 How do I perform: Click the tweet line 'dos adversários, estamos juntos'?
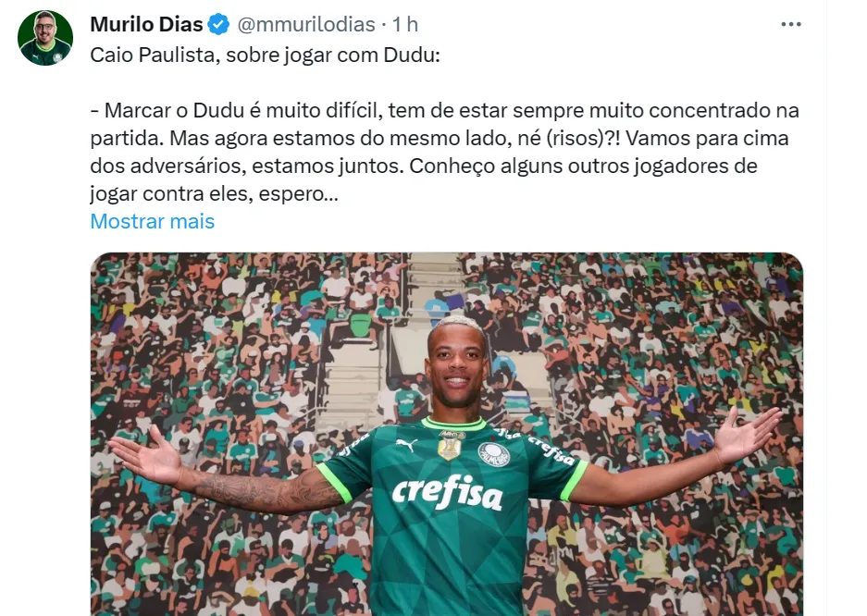[247, 166]
